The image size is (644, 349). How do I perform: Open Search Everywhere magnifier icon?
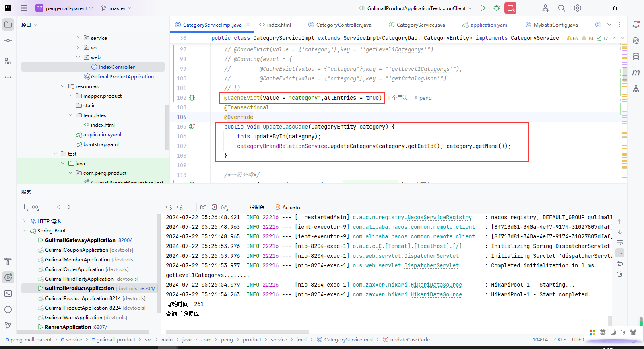[561, 8]
